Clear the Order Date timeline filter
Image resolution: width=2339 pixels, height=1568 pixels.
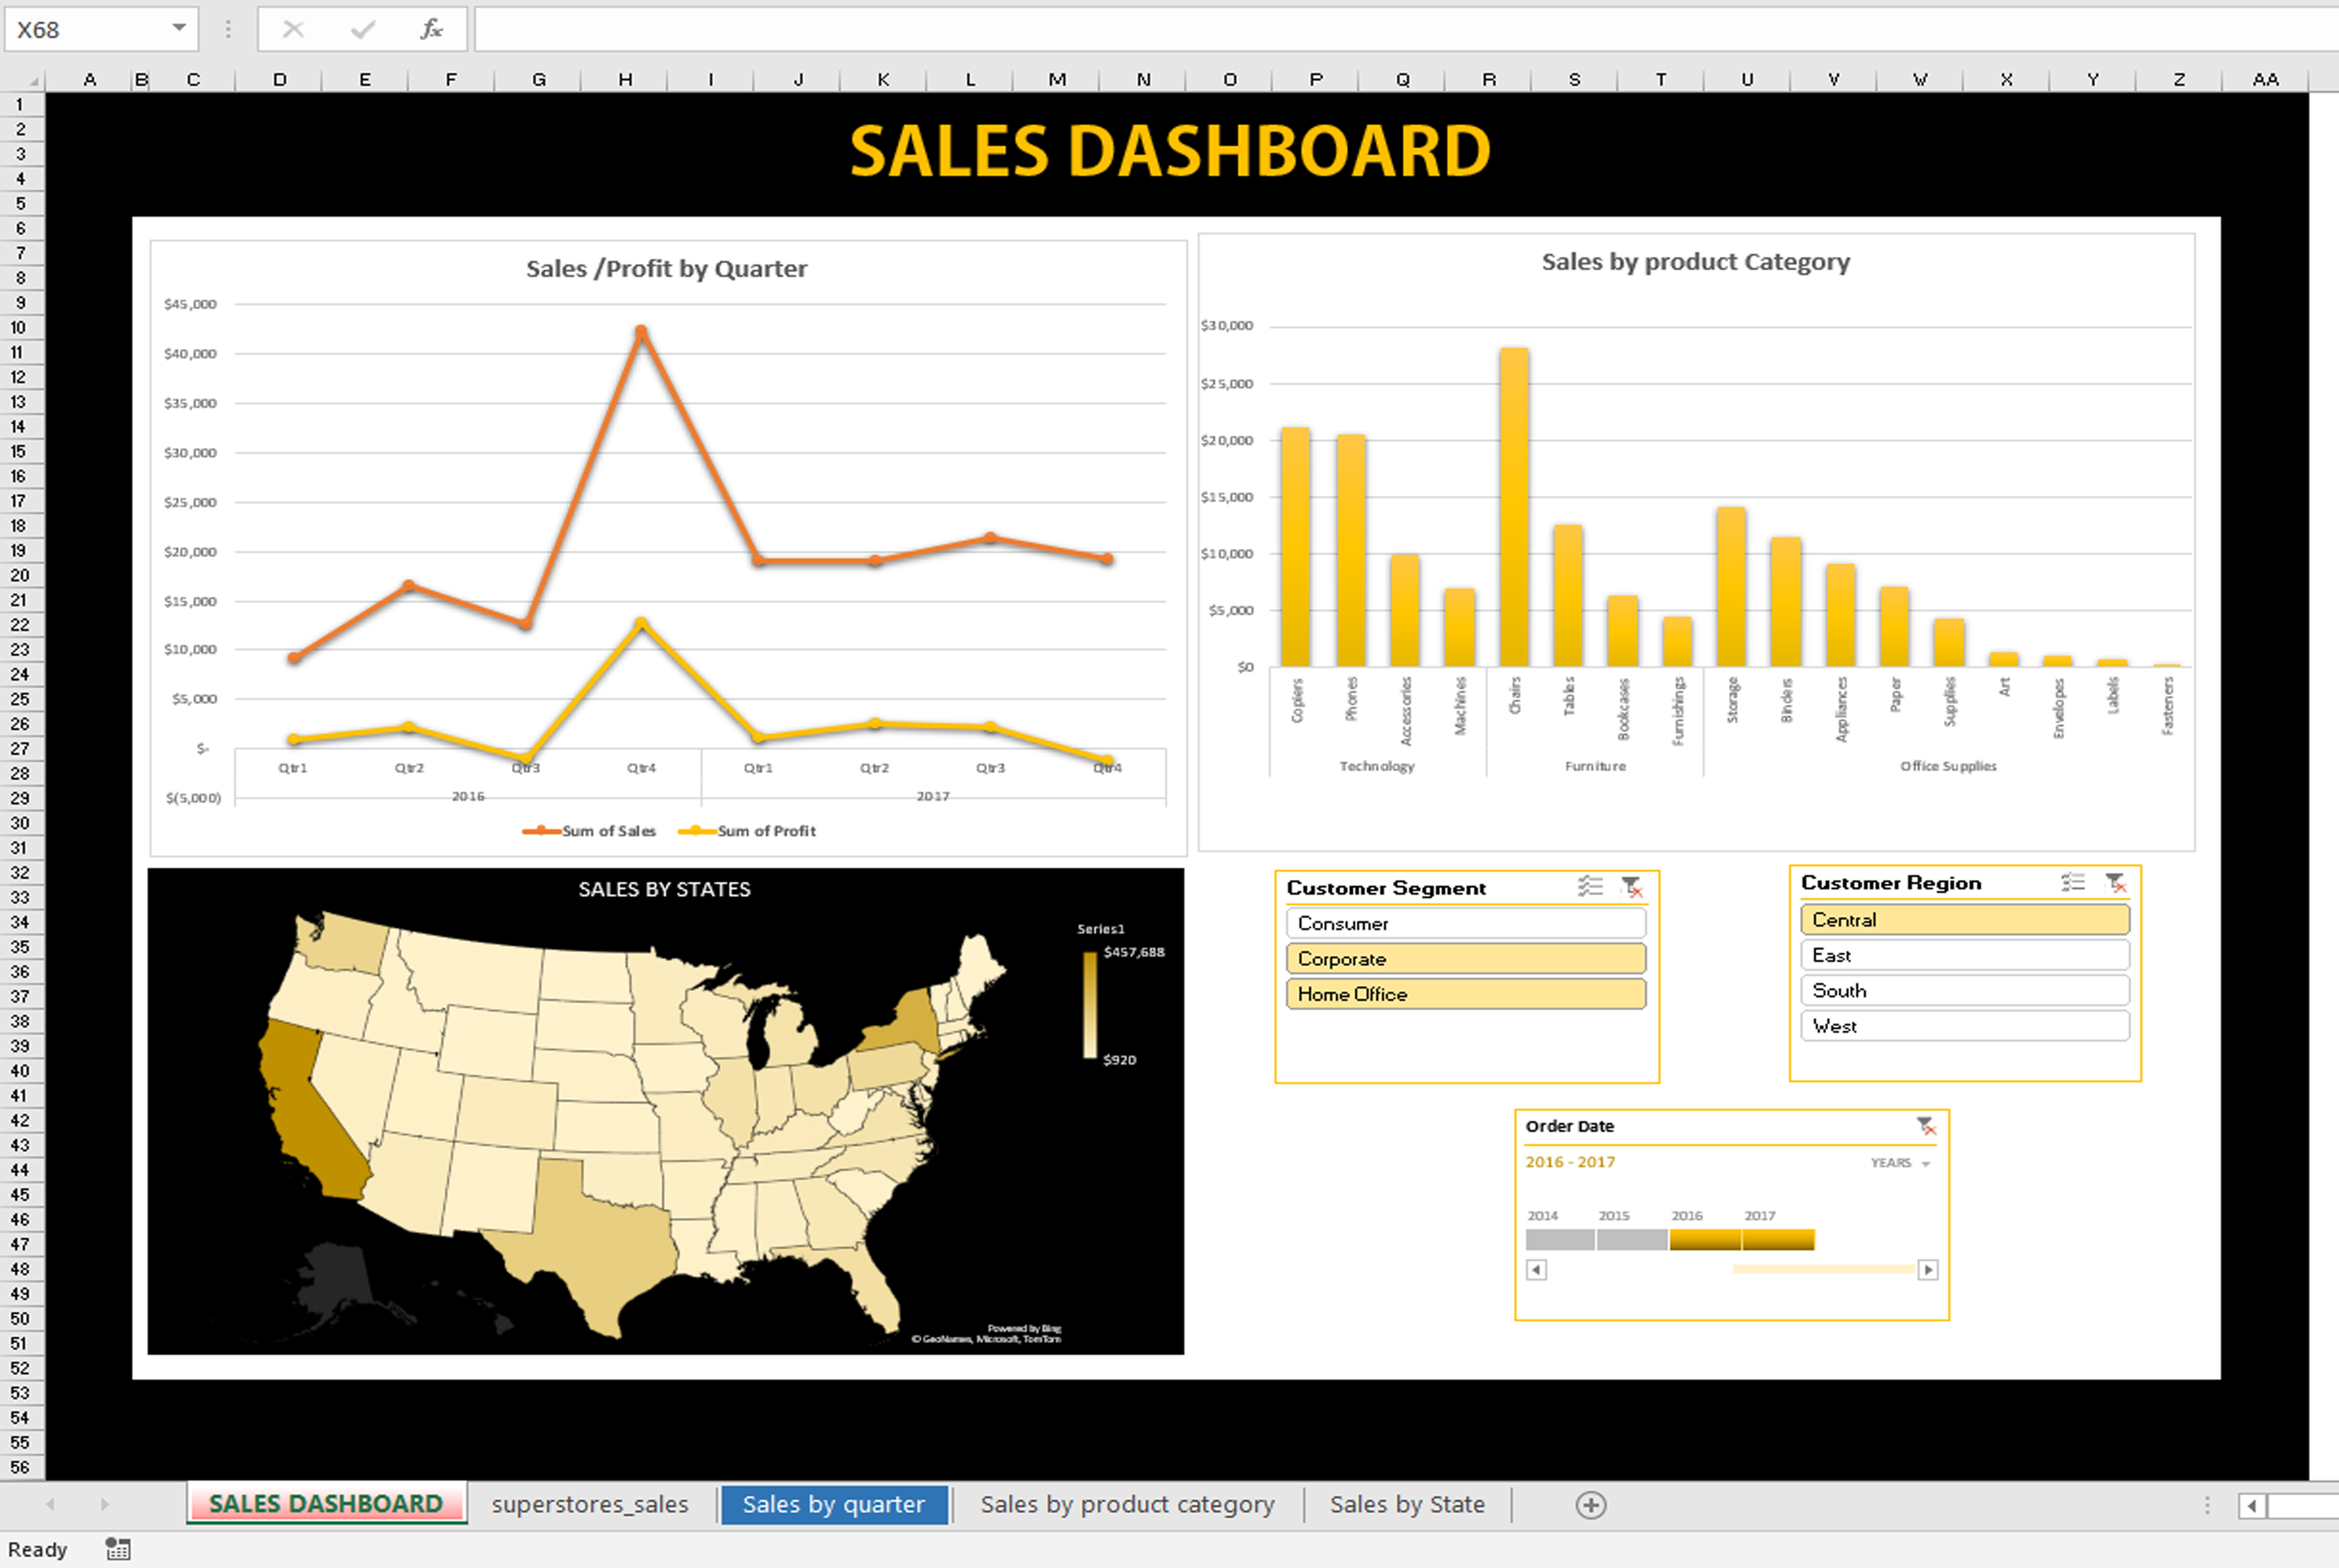pos(1926,1126)
